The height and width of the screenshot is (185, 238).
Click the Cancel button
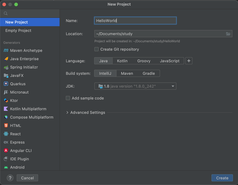[x=27, y=178]
